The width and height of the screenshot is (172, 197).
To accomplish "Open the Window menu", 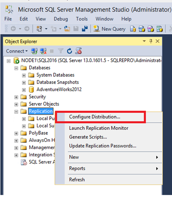I will pyautogui.click(x=105, y=19).
